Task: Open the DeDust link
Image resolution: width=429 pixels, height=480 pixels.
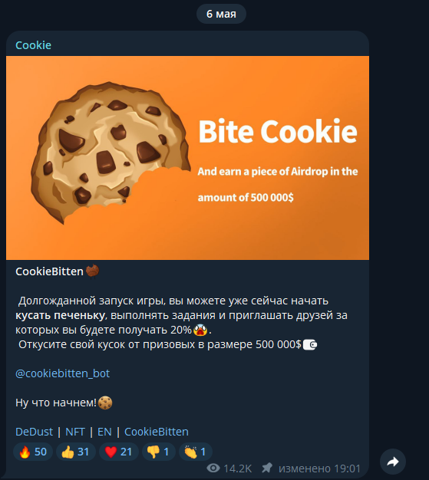Action: click(x=34, y=432)
